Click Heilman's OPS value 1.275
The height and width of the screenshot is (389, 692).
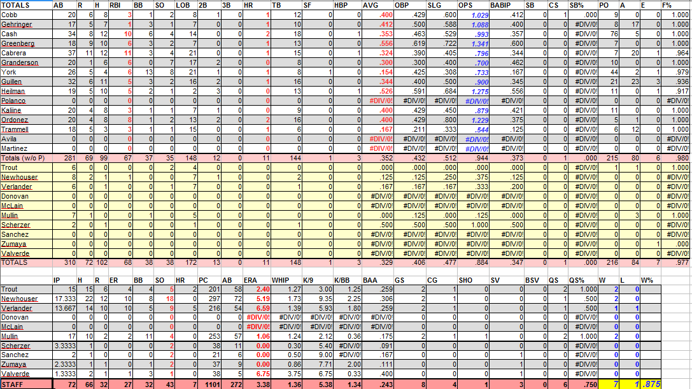click(x=474, y=92)
